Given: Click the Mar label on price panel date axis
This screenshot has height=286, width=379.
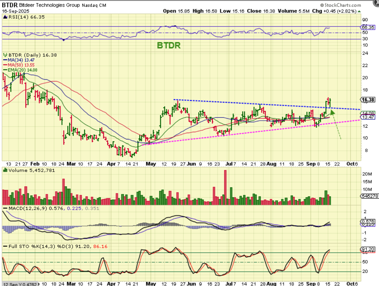Looking at the screenshot, I should (x=71, y=164).
